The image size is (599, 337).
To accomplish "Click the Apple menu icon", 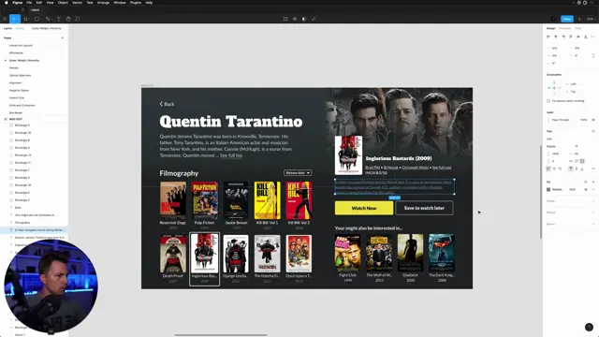I will click(7, 3).
